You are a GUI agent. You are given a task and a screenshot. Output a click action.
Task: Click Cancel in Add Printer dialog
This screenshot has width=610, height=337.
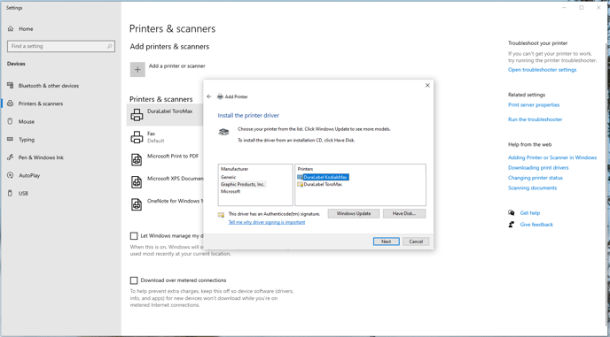(x=416, y=241)
